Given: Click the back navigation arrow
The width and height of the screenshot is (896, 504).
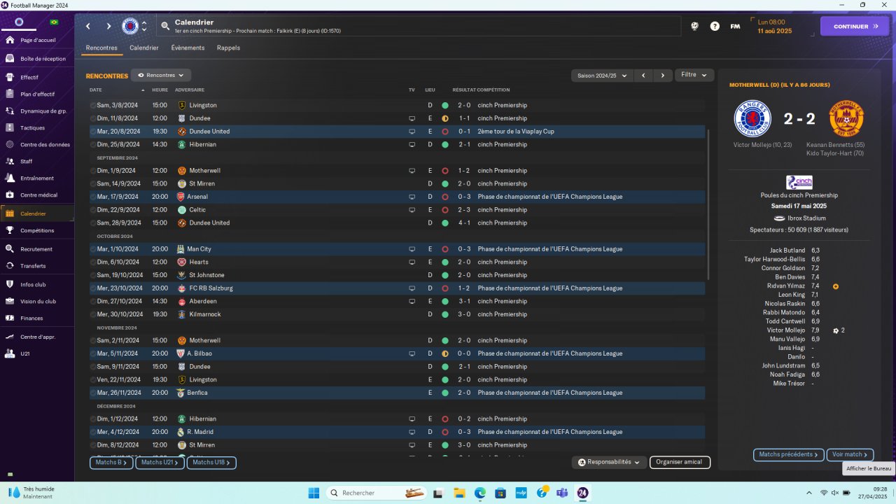Looking at the screenshot, I should click(88, 26).
